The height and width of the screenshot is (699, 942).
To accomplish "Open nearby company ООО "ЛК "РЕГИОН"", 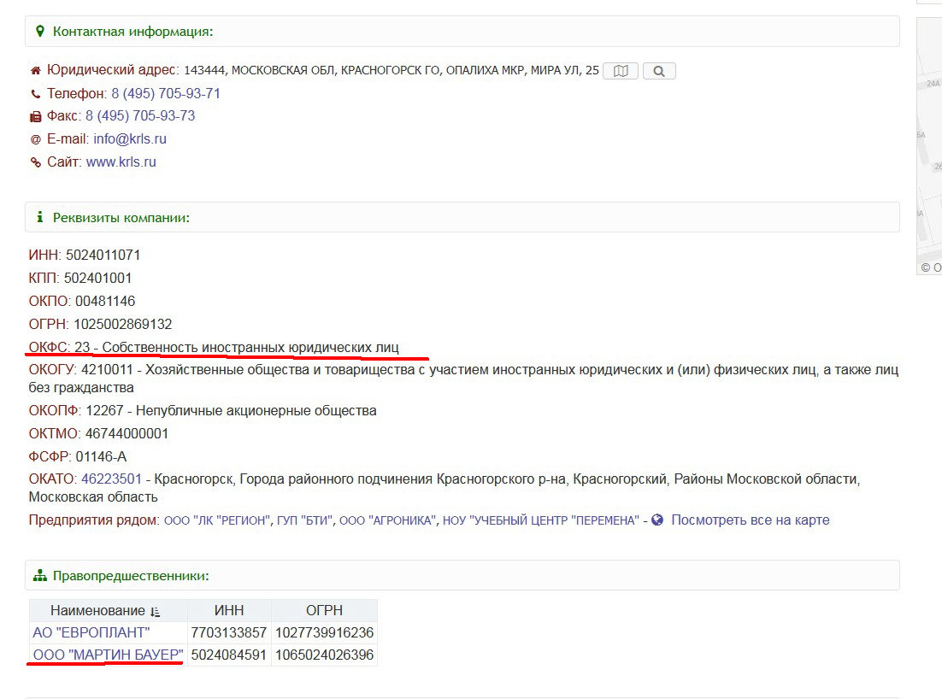I will (x=217, y=520).
